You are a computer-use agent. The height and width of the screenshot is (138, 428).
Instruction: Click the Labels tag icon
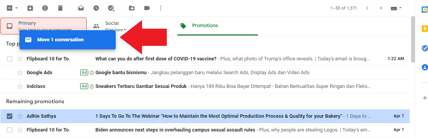(x=147, y=8)
